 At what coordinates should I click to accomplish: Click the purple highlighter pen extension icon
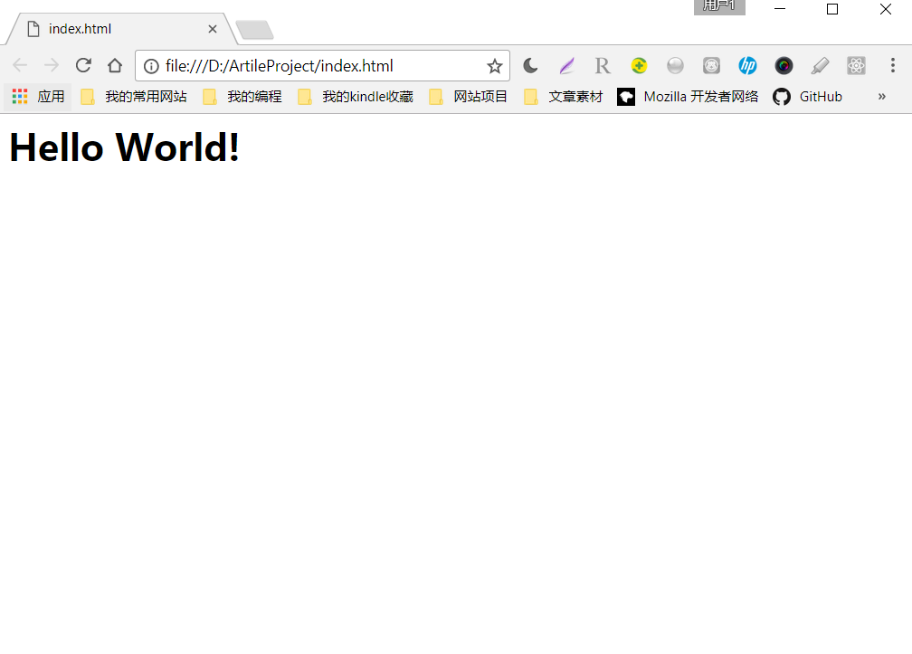pyautogui.click(x=566, y=65)
